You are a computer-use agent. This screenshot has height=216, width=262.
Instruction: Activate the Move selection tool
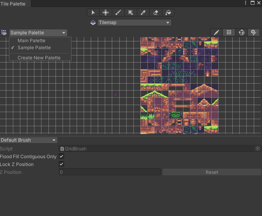106,12
